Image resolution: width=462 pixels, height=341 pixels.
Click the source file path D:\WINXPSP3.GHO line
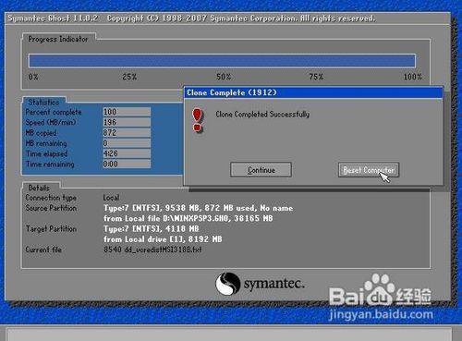(188, 218)
